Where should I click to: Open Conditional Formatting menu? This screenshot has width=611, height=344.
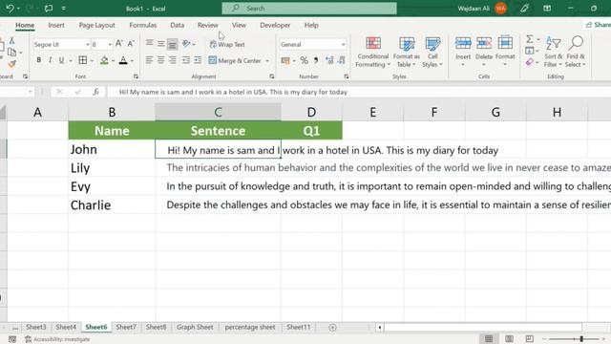pos(373,52)
